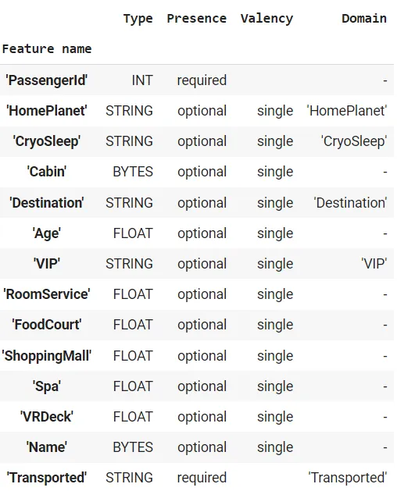Click the Presence column header
Screen dimensions: 404x491
click(x=196, y=19)
